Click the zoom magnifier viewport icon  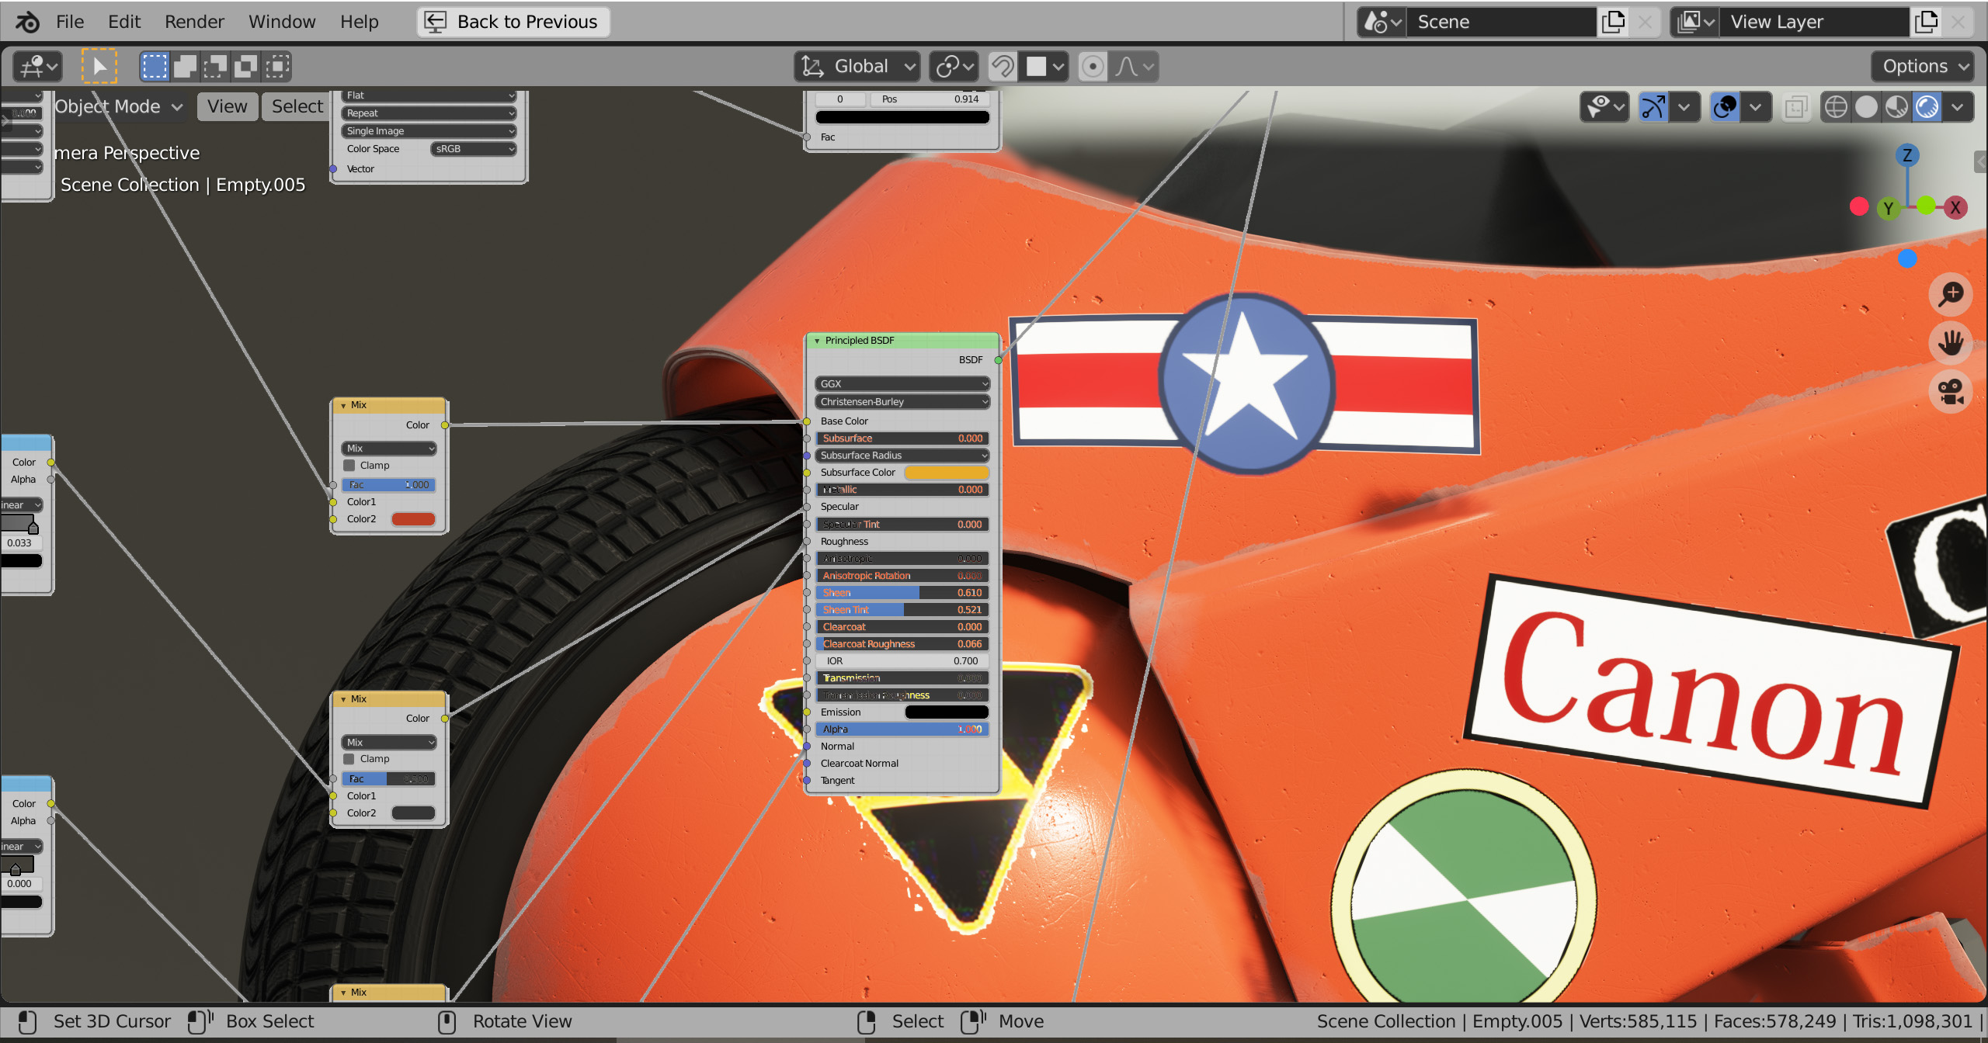1951,294
